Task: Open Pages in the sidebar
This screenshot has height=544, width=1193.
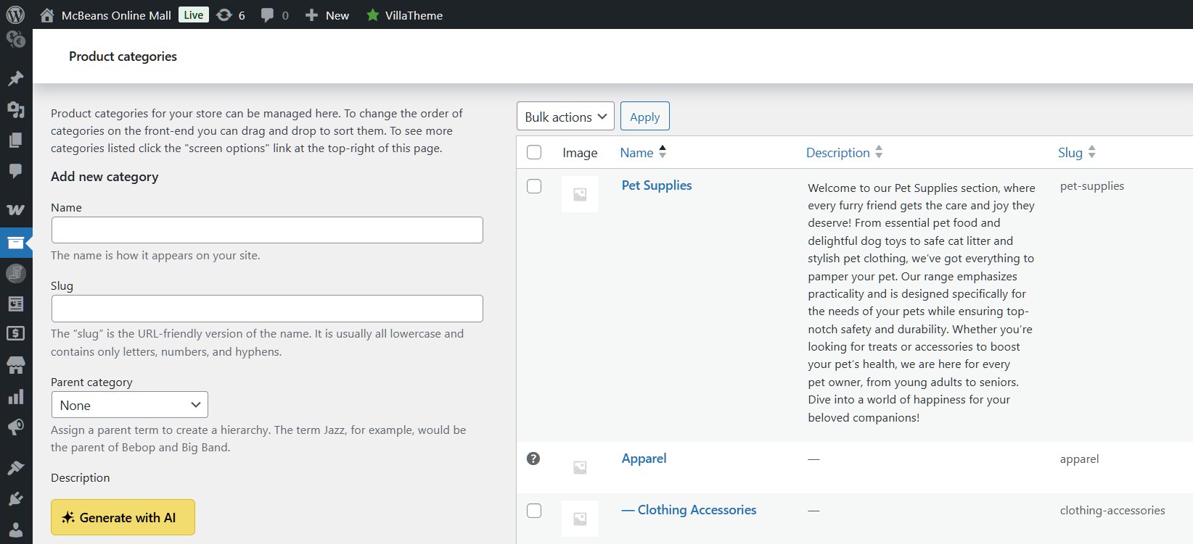Action: [x=15, y=140]
